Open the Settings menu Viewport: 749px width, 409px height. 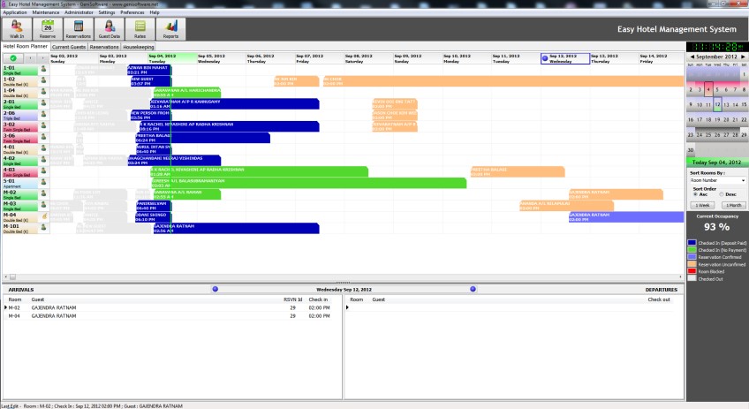pyautogui.click(x=107, y=12)
